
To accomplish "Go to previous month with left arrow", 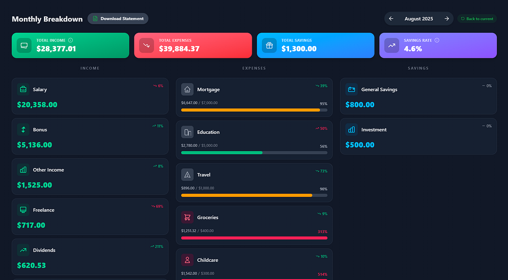I will (391, 19).
